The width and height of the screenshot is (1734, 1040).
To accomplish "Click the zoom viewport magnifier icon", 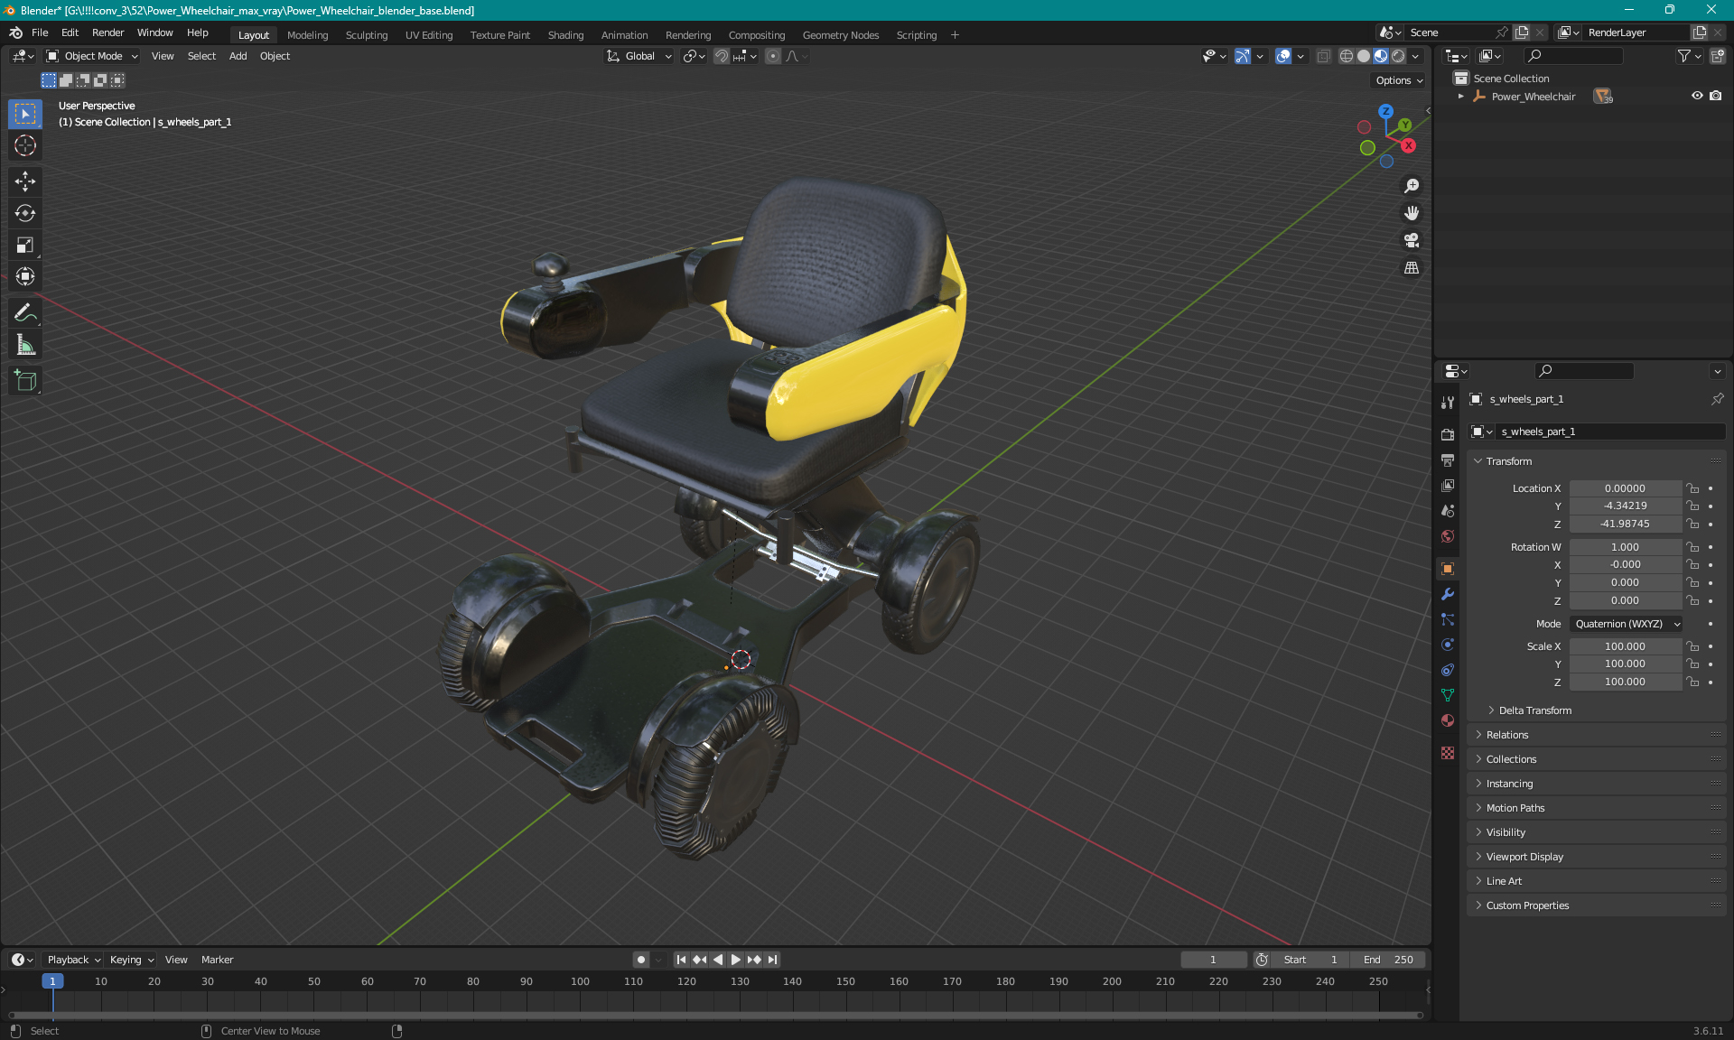I will 1412,186.
